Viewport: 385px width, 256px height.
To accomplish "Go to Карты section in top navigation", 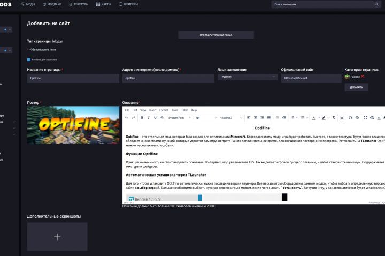I will click(103, 4).
